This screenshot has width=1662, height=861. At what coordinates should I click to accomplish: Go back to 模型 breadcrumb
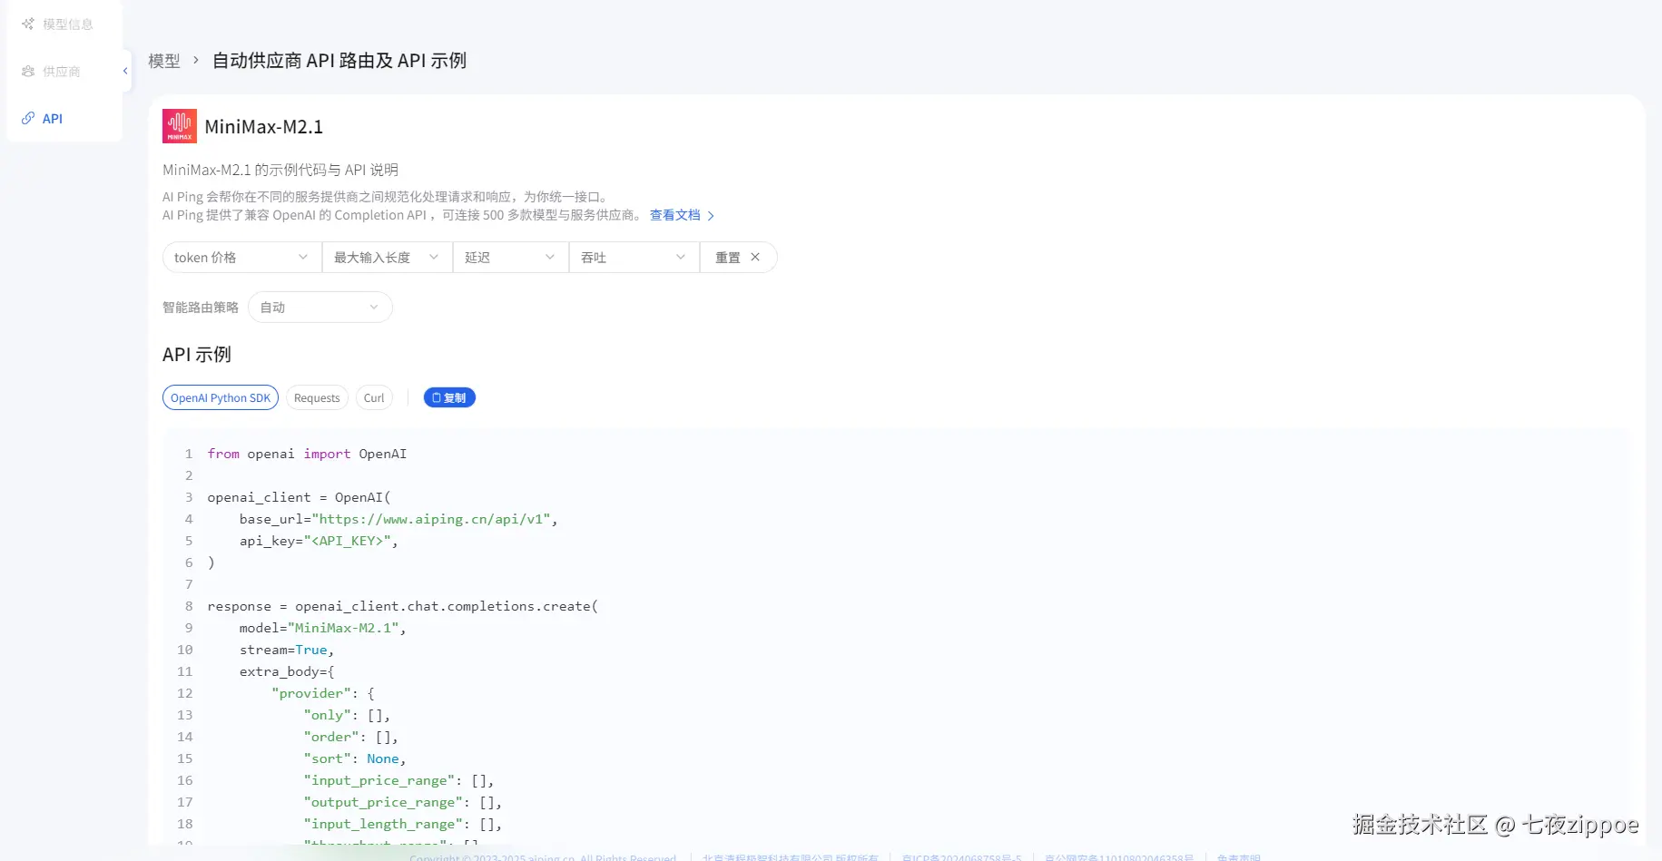pyautogui.click(x=164, y=61)
